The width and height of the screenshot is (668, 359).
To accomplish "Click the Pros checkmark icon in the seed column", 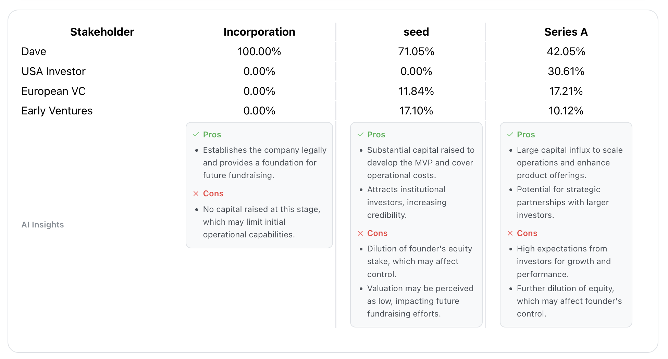I will click(x=360, y=135).
